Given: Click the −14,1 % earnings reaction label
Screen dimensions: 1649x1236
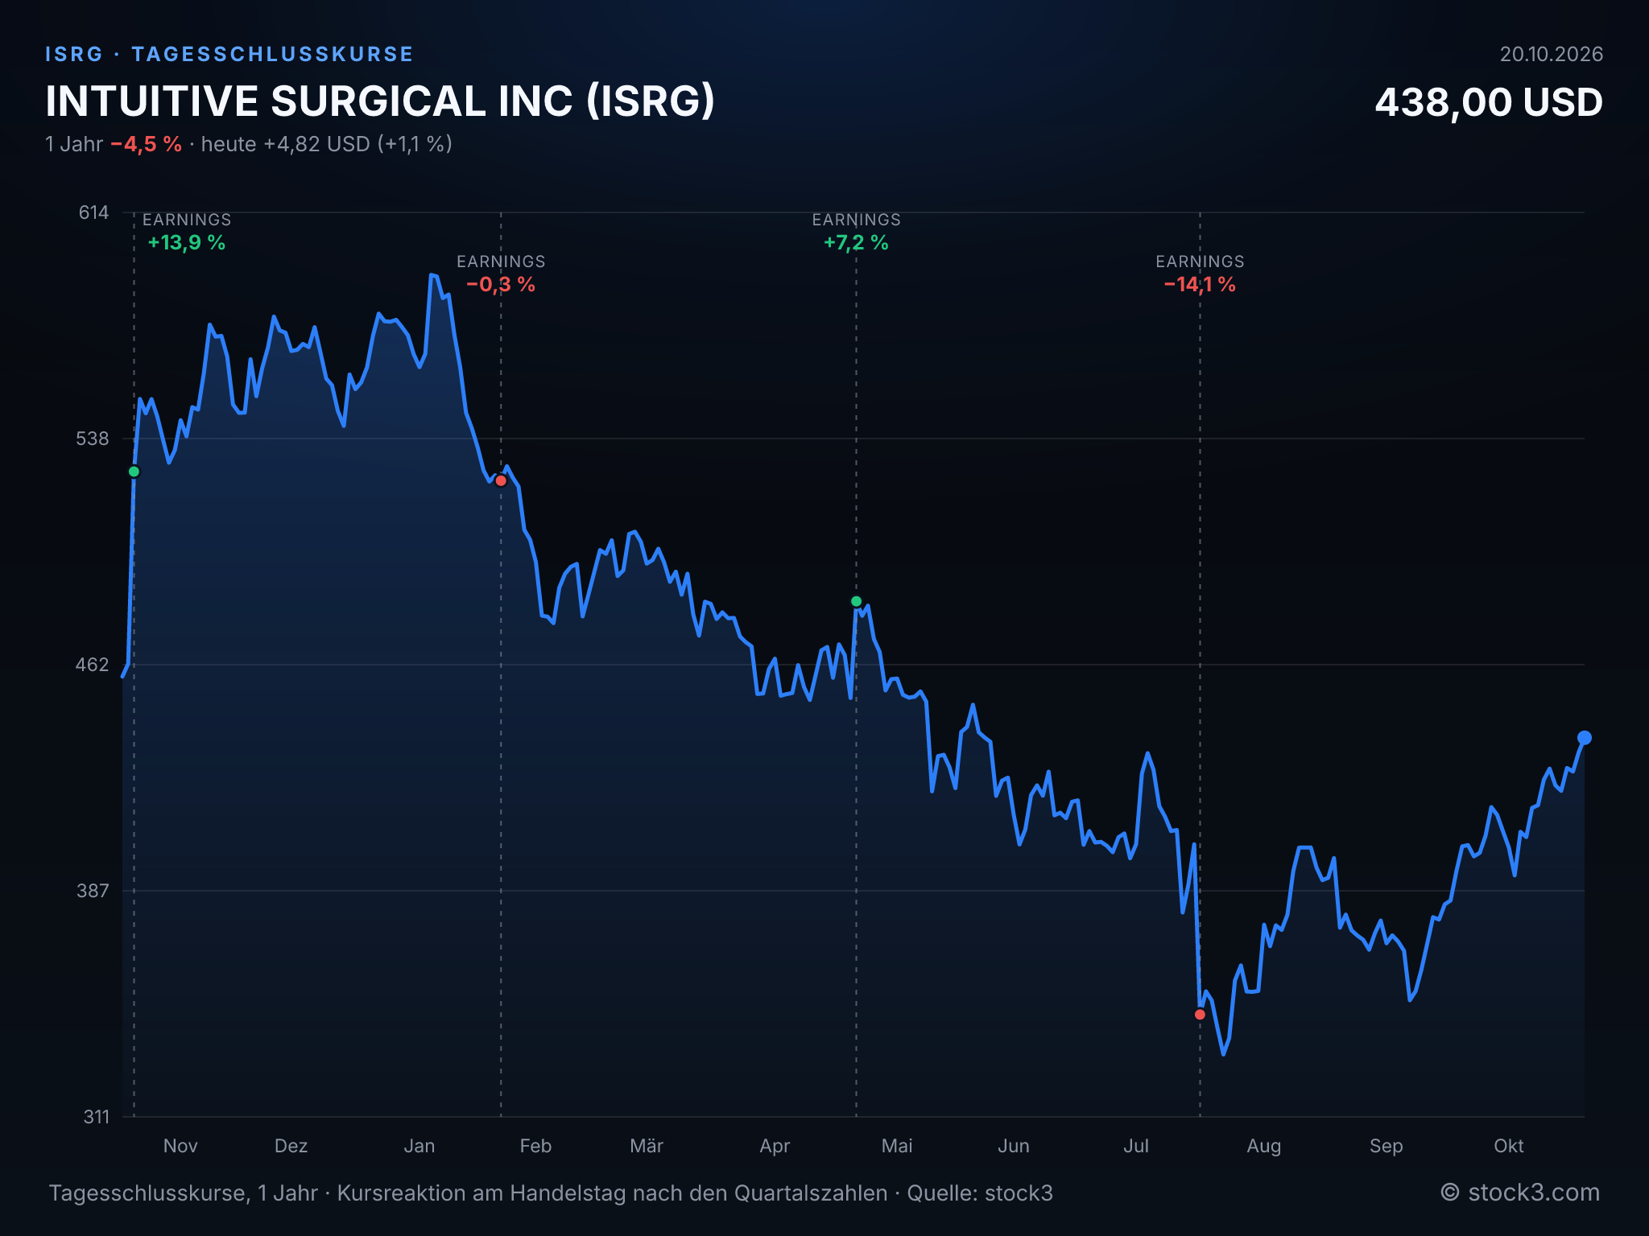Looking at the screenshot, I should click(x=1200, y=284).
